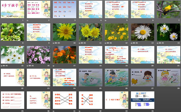Click the animation star icon under slide 19
Screen dimensions: 181x112
tap(106, 66)
